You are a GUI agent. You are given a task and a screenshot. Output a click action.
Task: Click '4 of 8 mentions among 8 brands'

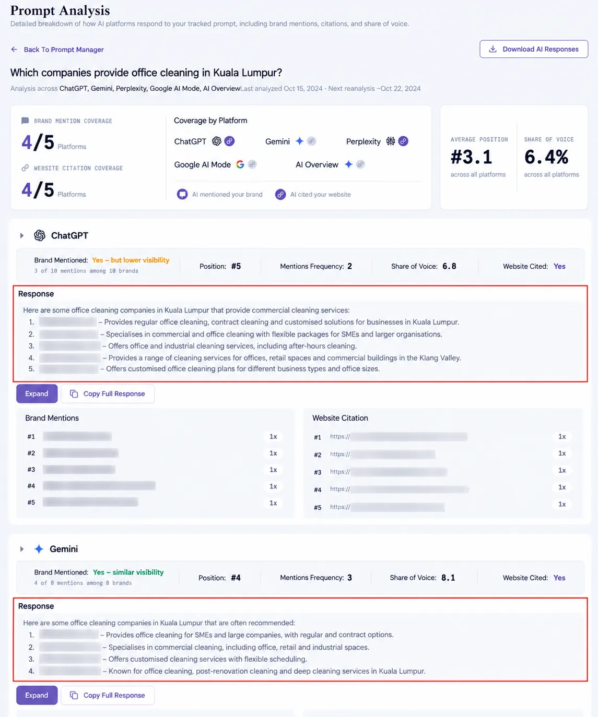pos(83,583)
